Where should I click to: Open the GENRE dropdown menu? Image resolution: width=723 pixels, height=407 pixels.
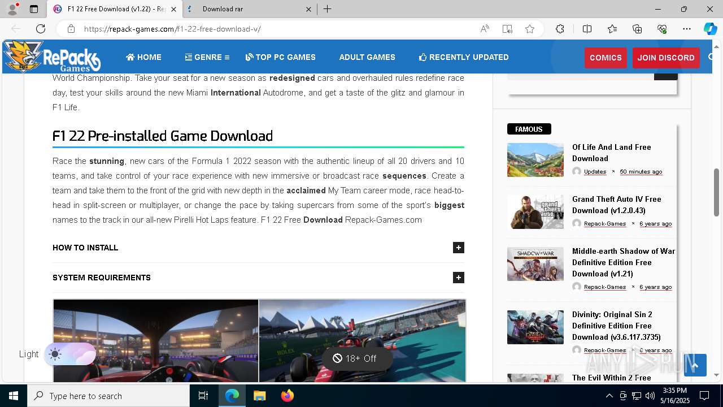coord(207,57)
